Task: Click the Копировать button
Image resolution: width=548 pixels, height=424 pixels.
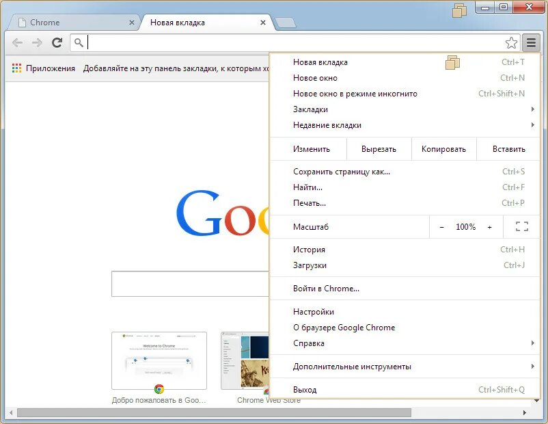Action: coord(444,149)
